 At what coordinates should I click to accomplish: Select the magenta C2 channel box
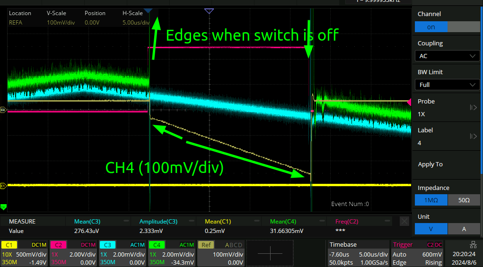73,253
